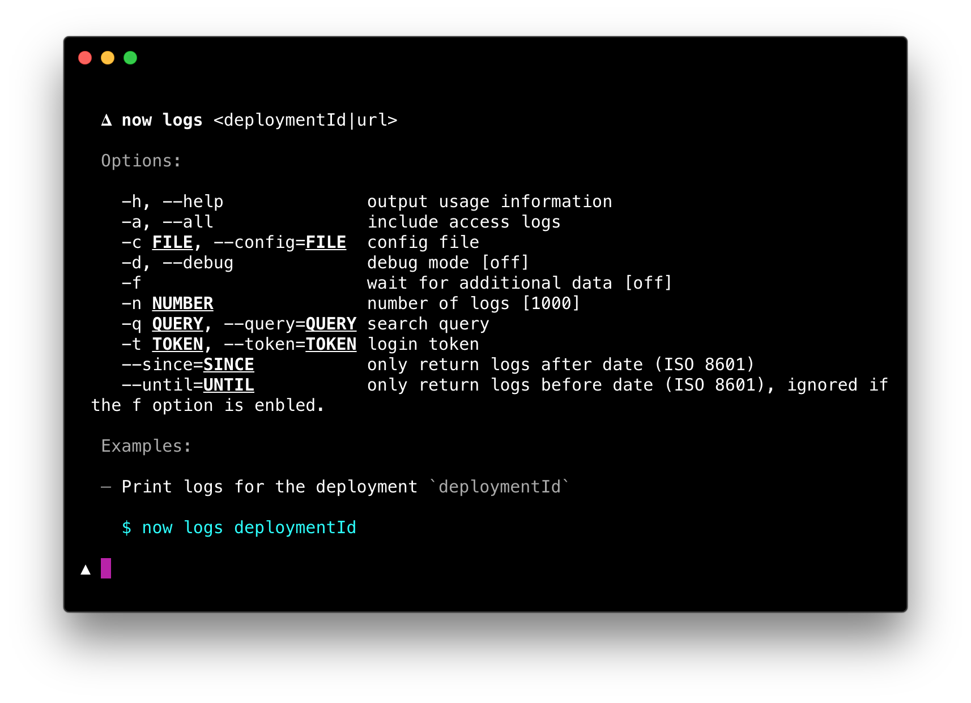Screen dimensions: 971x703
Task: Click 'login token' description
Action: 423,344
